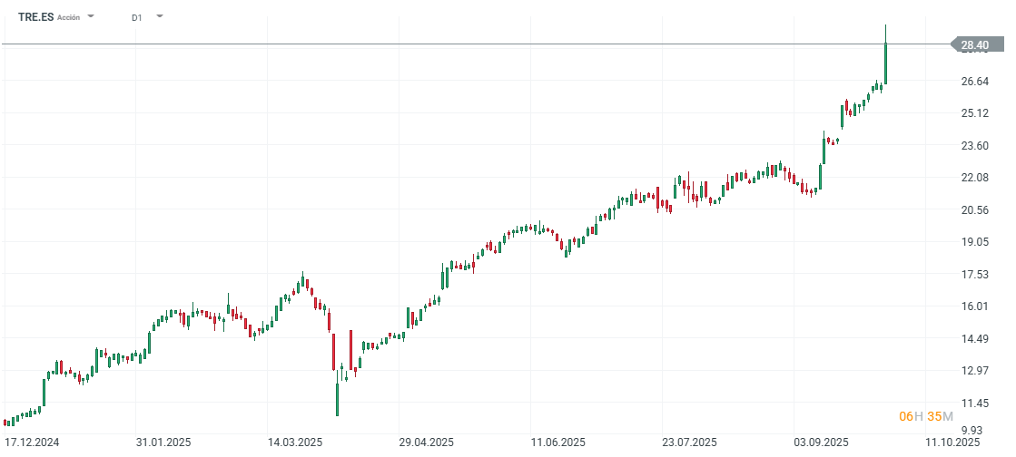1016x457 pixels.
Task: Click the 03.09.2025 date label
Action: [x=821, y=442]
